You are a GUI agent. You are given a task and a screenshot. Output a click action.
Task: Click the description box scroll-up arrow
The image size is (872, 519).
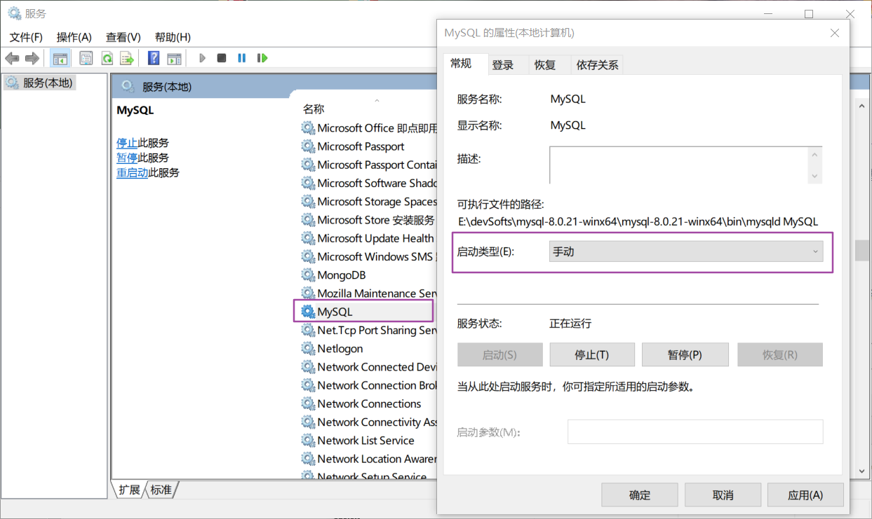pos(814,154)
